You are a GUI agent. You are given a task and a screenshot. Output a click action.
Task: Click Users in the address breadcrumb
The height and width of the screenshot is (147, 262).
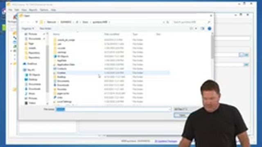(x=85, y=22)
